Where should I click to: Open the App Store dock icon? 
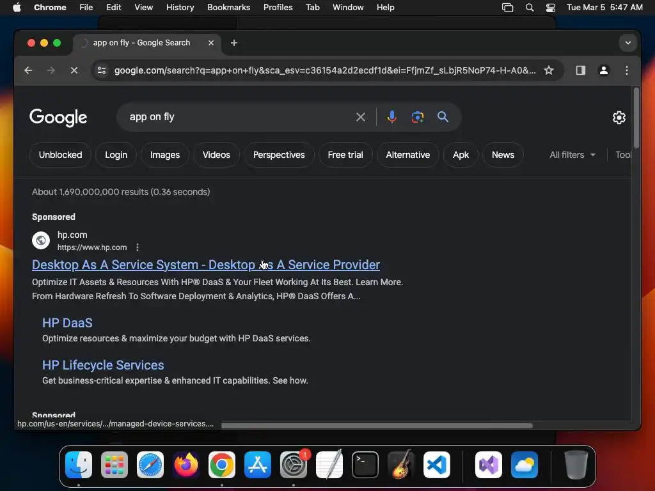(x=258, y=465)
